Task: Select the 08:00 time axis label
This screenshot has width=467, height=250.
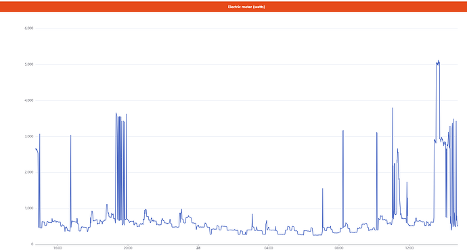Action: pyautogui.click(x=339, y=248)
